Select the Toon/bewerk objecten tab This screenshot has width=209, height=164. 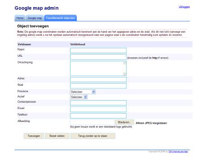point(61,18)
